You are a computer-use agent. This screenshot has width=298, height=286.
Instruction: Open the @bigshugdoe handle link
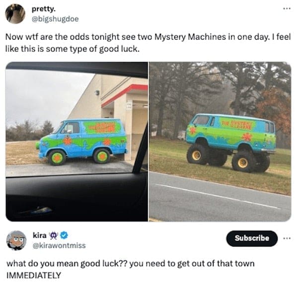(55, 19)
